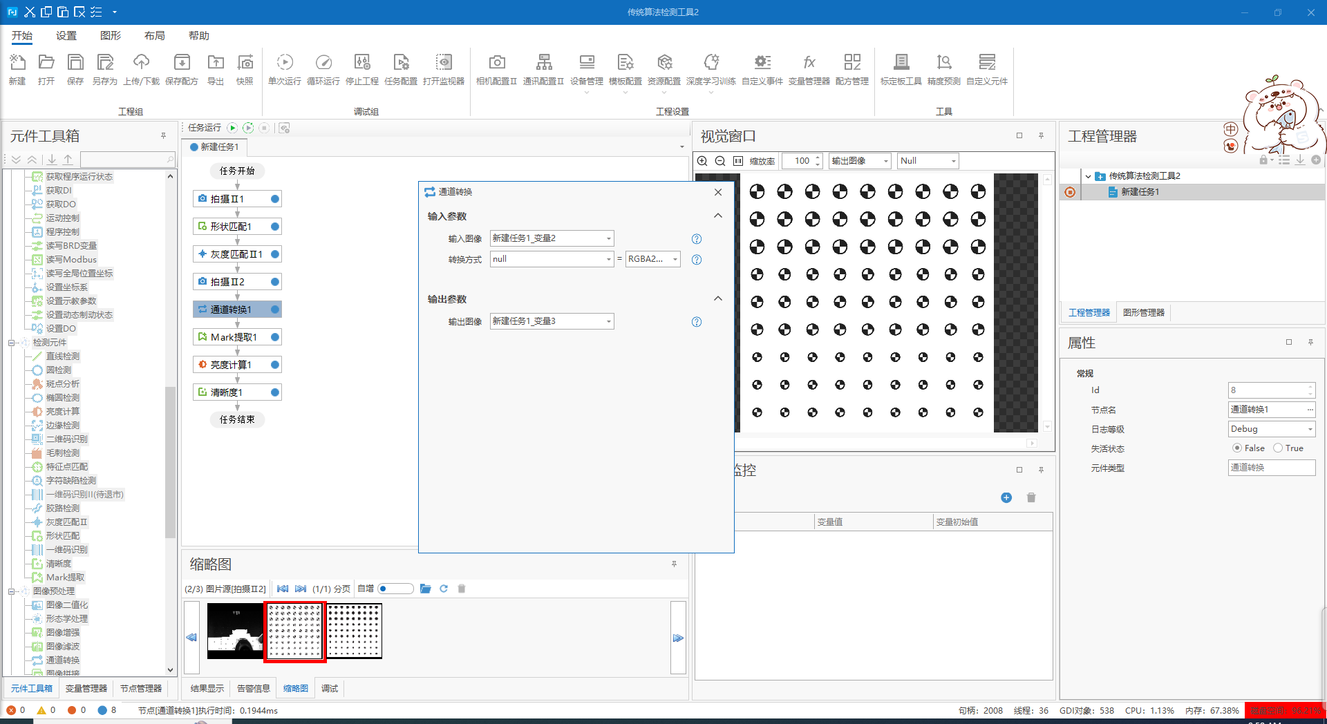Collapse the 输入参数 section
This screenshot has height=724, width=1327.
tap(718, 216)
